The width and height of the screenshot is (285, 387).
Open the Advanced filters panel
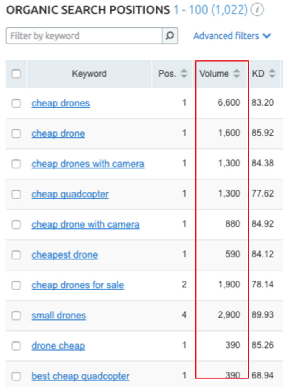click(226, 36)
